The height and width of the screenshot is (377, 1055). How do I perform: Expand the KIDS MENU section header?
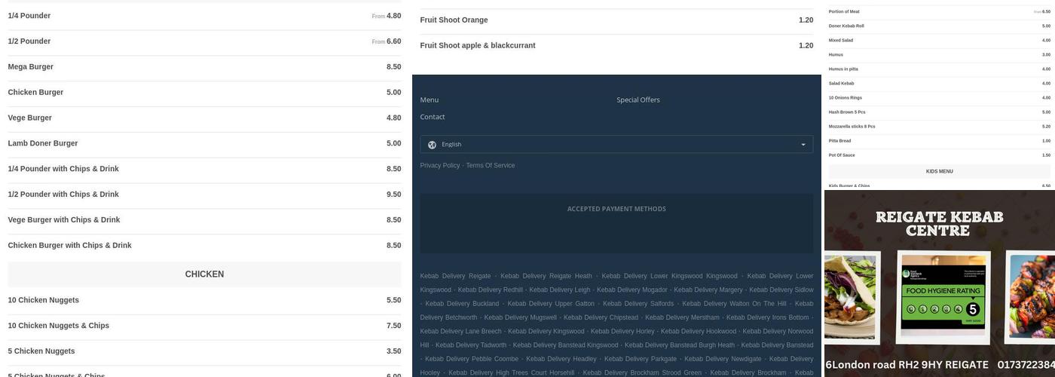tap(939, 172)
